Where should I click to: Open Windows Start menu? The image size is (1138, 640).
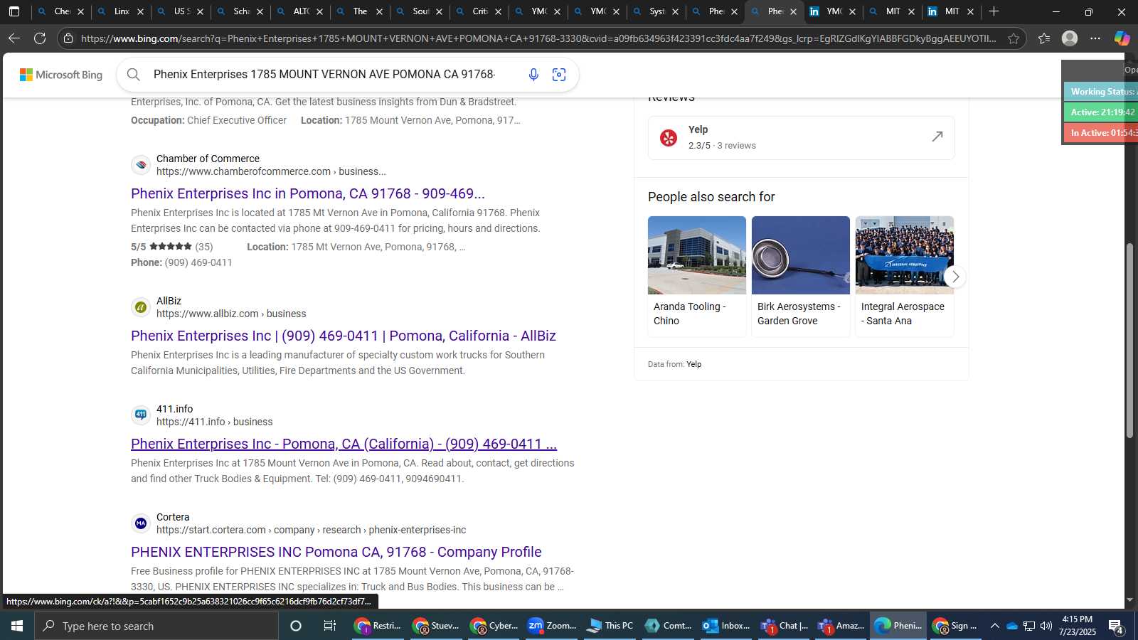tap(17, 626)
